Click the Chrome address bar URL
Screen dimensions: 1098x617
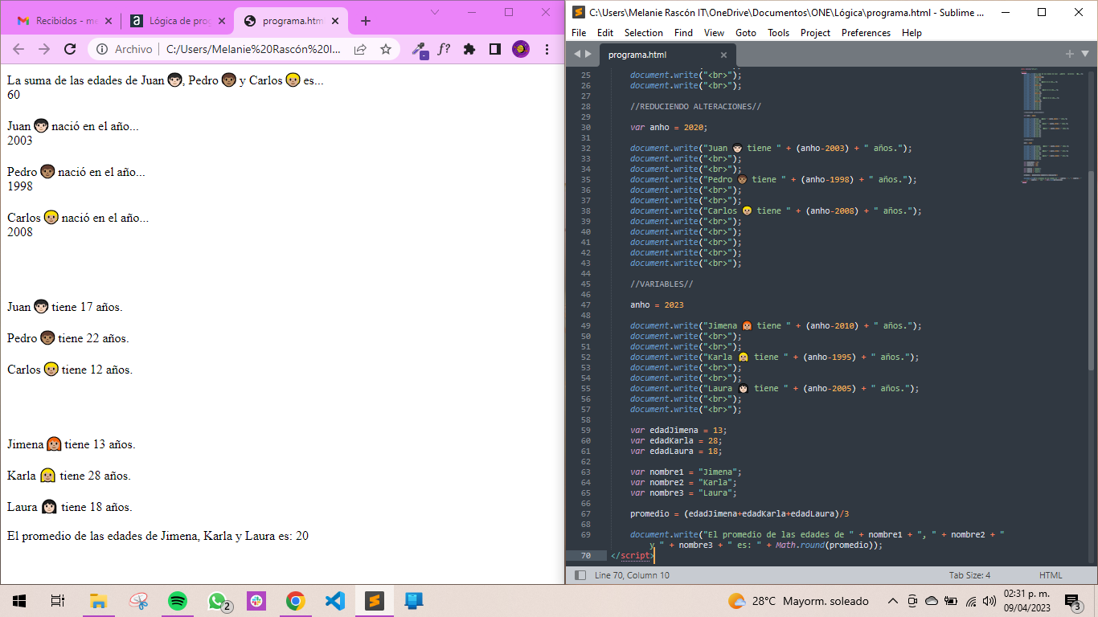(x=253, y=49)
